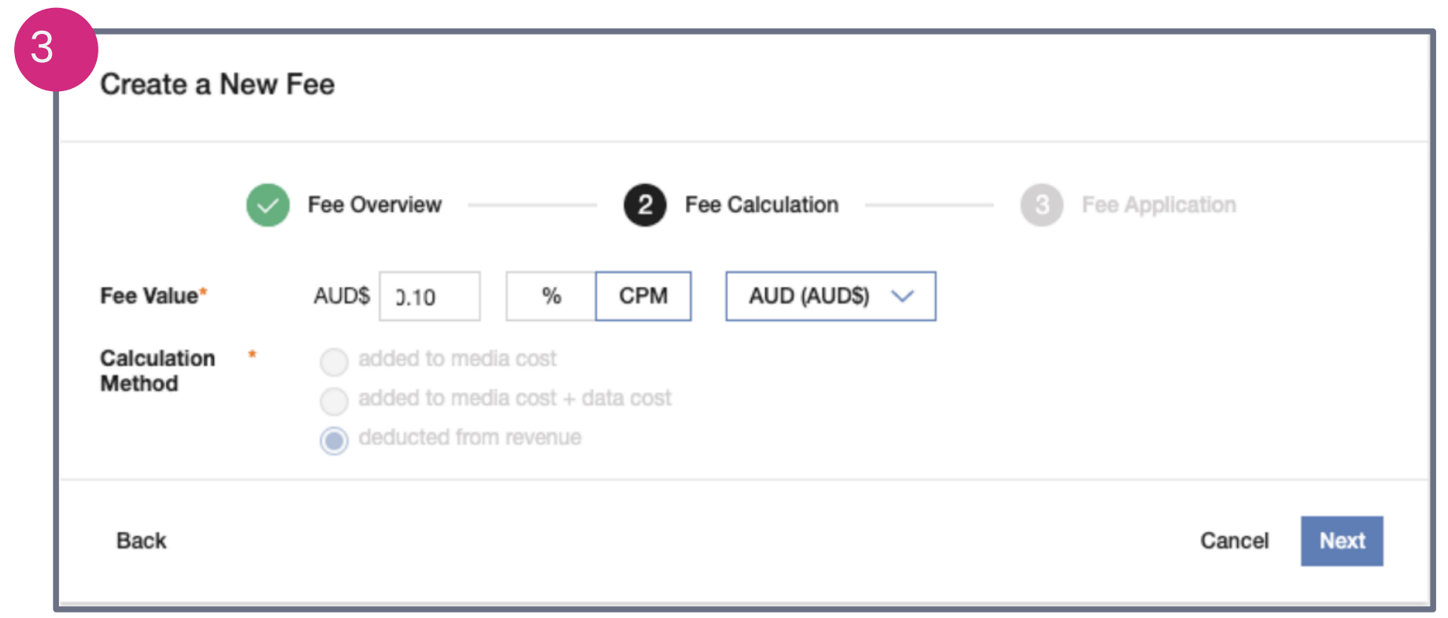1448x618 pixels.
Task: Choose 'added to media cost + data cost'
Action: pyautogui.click(x=334, y=401)
